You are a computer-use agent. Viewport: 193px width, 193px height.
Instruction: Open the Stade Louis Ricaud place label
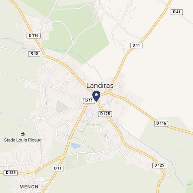click(x=23, y=140)
